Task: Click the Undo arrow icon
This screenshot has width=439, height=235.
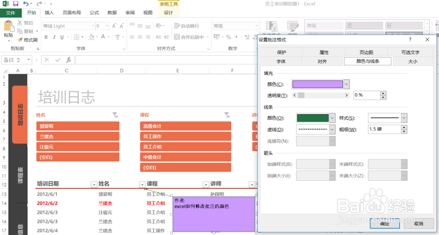Action: (26, 4)
